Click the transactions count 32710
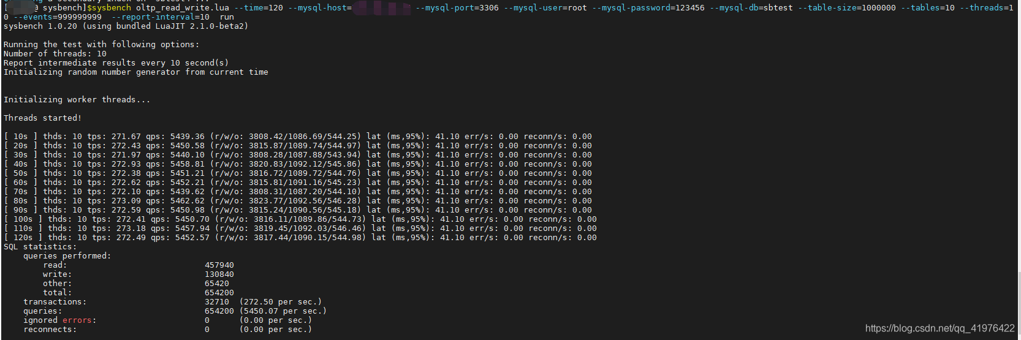The height and width of the screenshot is (340, 1021). (x=217, y=302)
